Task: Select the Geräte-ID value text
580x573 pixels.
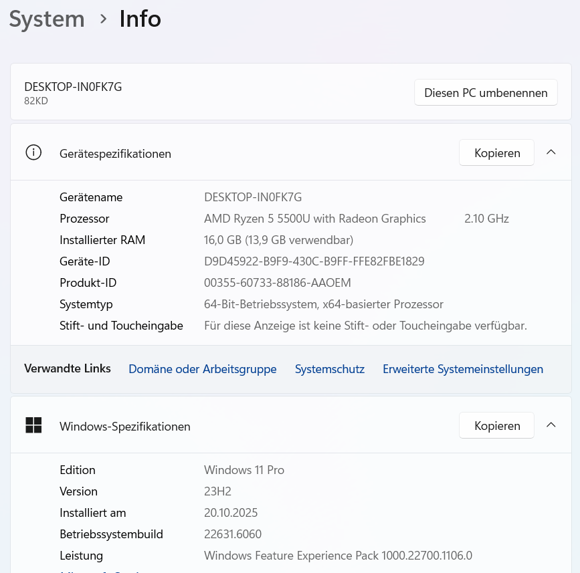Action: tap(314, 261)
